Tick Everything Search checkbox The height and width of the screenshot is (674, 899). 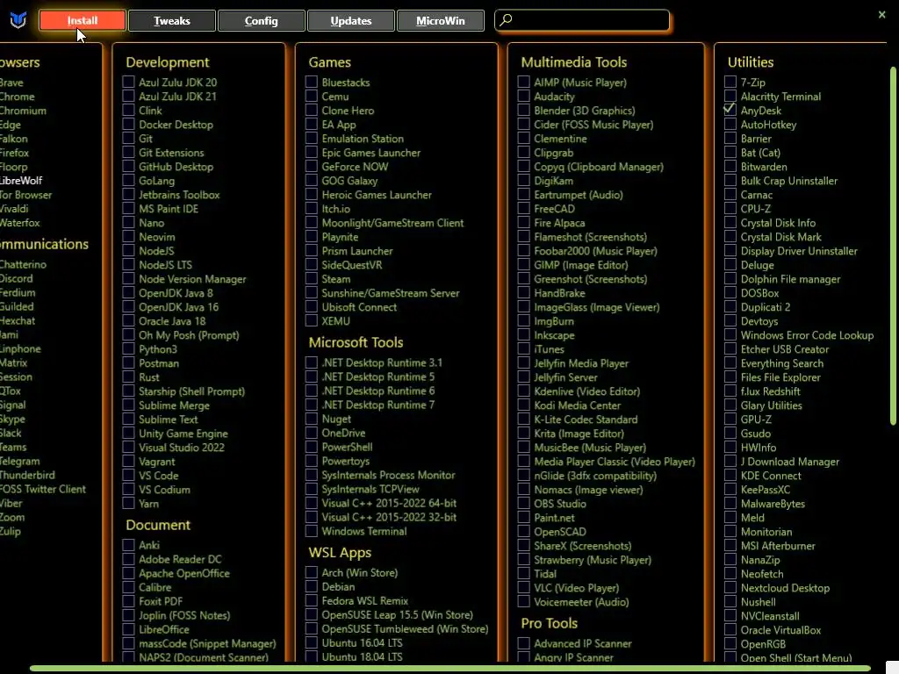pyautogui.click(x=730, y=362)
